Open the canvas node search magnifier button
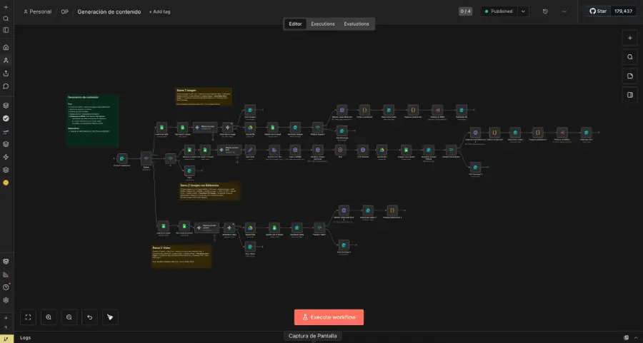This screenshot has height=343, width=643. click(629, 57)
